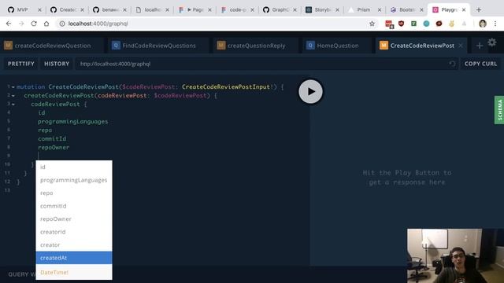Choose 'repo' from the autocomplete list
Viewport: 504px width, 283px height.
[74, 193]
